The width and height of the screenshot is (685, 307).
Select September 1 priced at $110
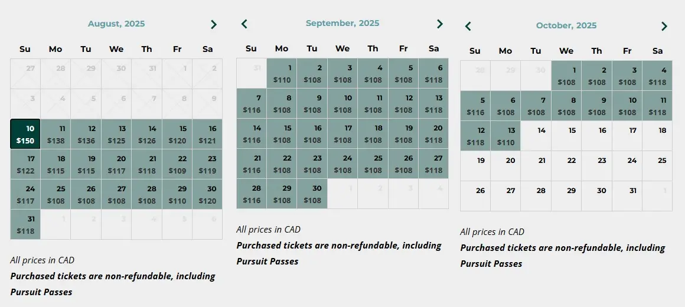(282, 73)
